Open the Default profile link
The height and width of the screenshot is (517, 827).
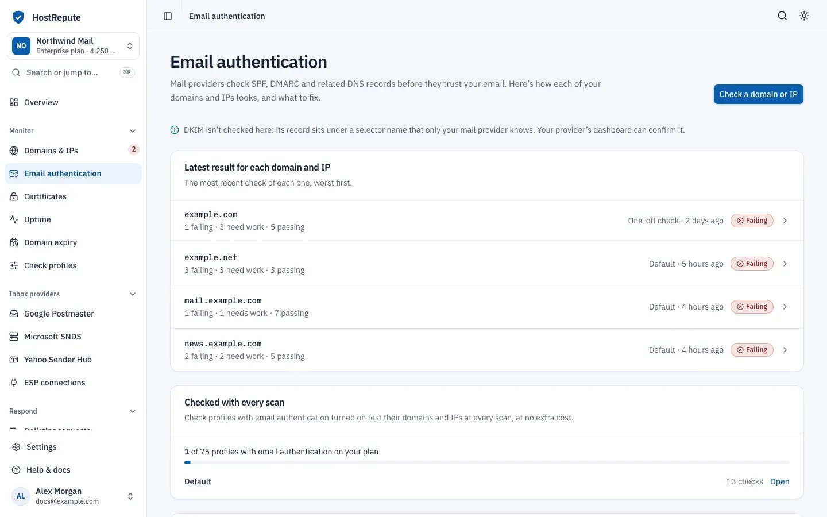[779, 481]
